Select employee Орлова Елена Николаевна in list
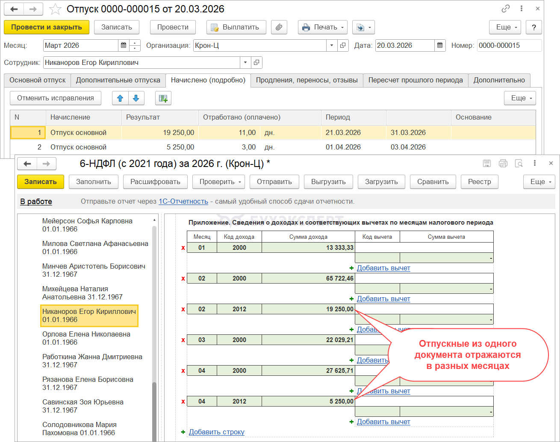The height and width of the screenshot is (442, 560). (86, 338)
